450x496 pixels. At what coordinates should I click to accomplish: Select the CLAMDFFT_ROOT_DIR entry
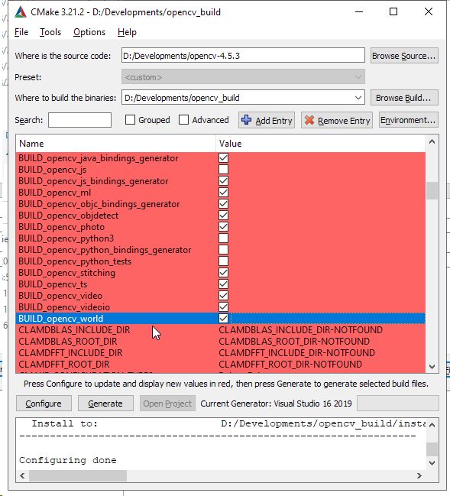point(64,364)
